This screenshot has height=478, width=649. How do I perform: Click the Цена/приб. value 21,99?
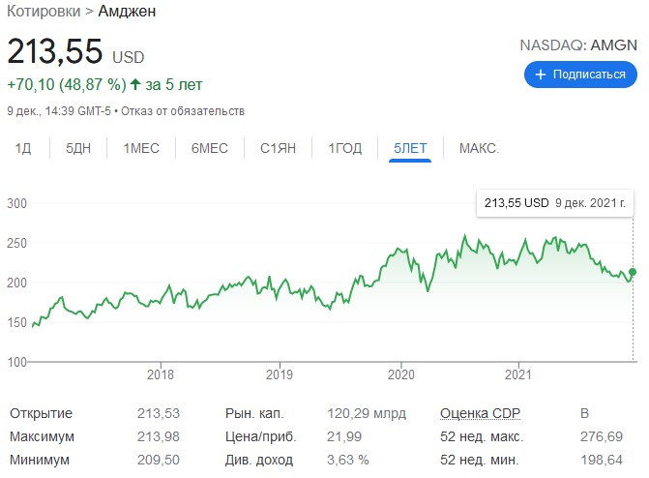(344, 436)
